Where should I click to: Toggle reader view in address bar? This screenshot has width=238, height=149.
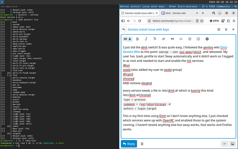[x=197, y=21]
